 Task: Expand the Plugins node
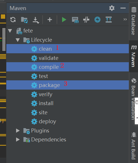(18, 130)
